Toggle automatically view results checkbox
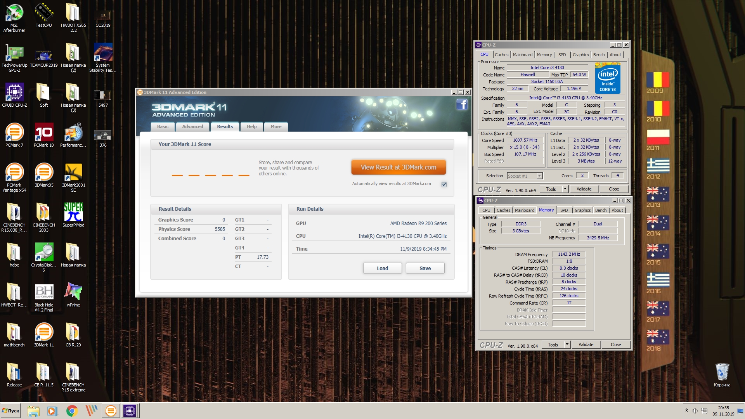745x419 pixels. tap(444, 184)
